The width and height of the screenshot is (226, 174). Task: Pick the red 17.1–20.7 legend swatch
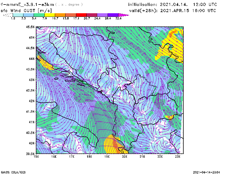click(x=81, y=15)
